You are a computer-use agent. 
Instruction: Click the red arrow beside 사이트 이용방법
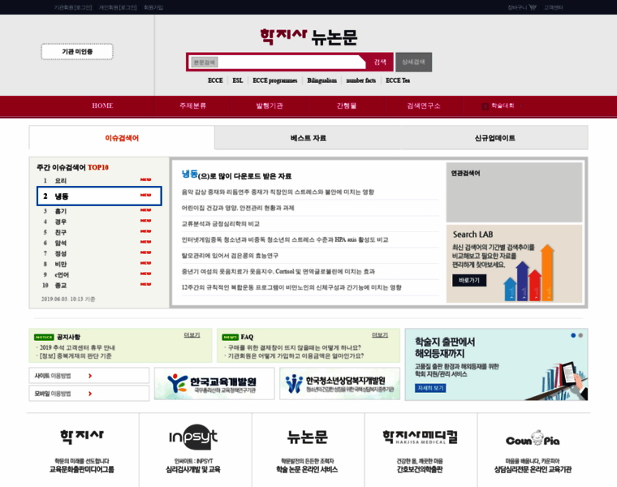coord(90,376)
